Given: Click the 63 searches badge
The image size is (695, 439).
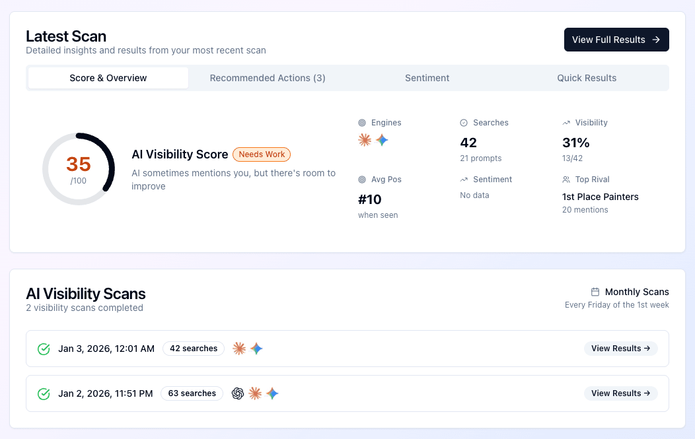Looking at the screenshot, I should coord(192,393).
